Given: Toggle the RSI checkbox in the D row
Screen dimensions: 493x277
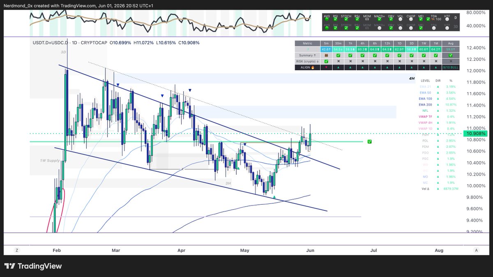Looking at the screenshot, I should pos(335,19).
